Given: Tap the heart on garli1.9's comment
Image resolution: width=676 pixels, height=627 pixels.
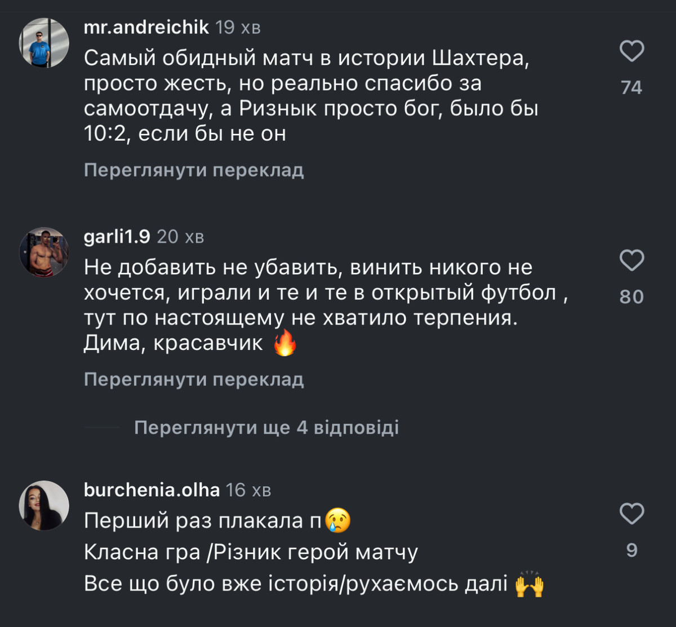Looking at the screenshot, I should click(x=631, y=261).
